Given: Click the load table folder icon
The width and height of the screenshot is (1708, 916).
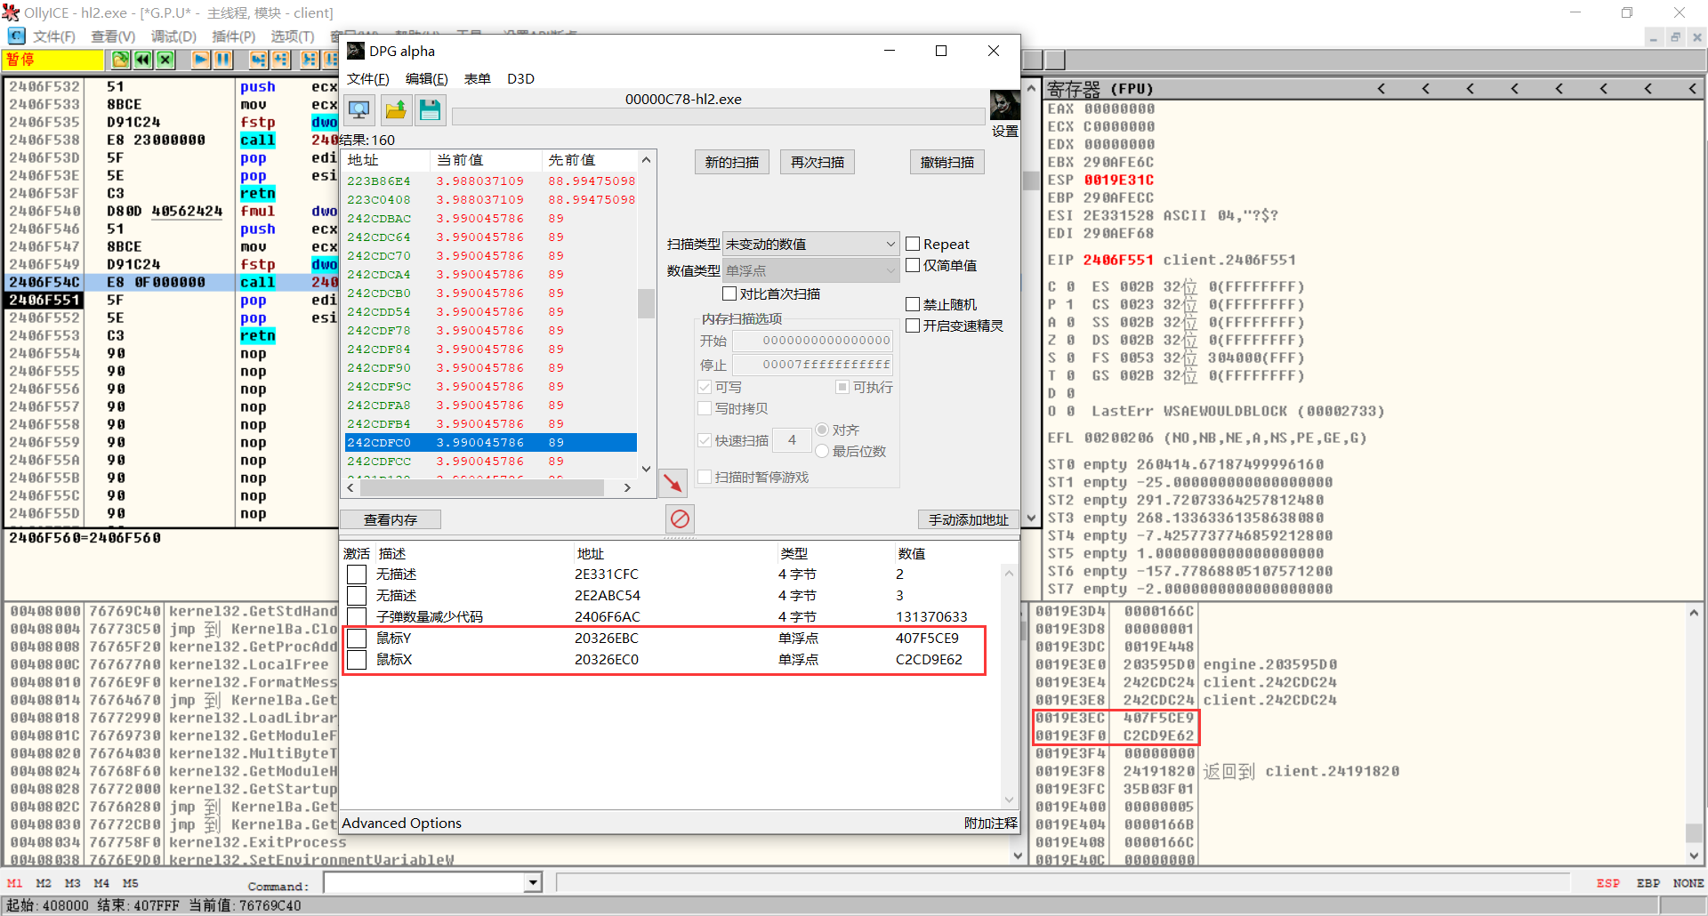Looking at the screenshot, I should coord(395,109).
